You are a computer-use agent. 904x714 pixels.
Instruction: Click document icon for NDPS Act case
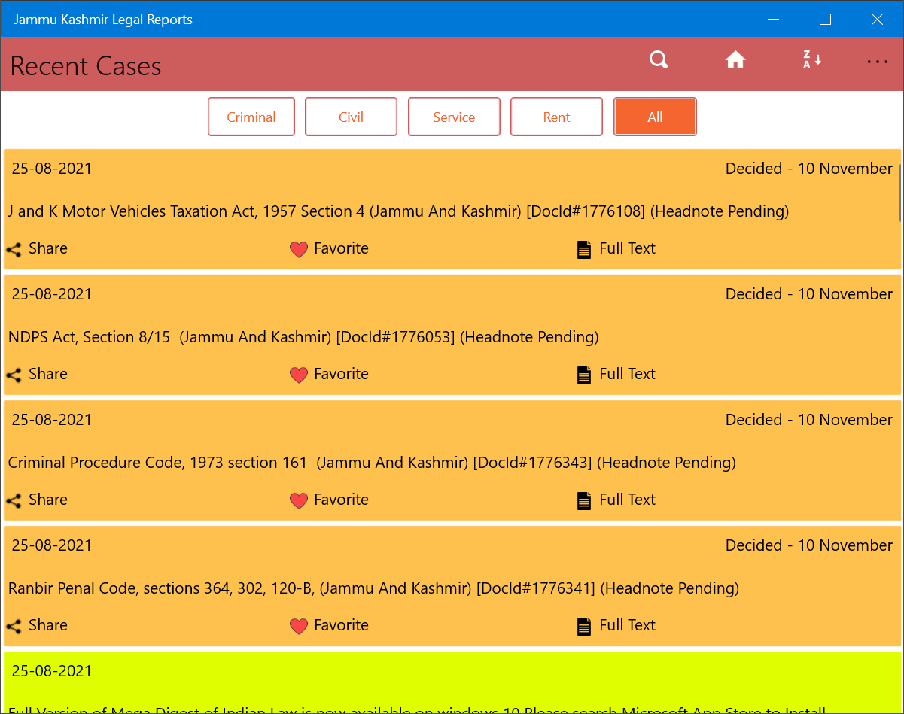point(583,375)
